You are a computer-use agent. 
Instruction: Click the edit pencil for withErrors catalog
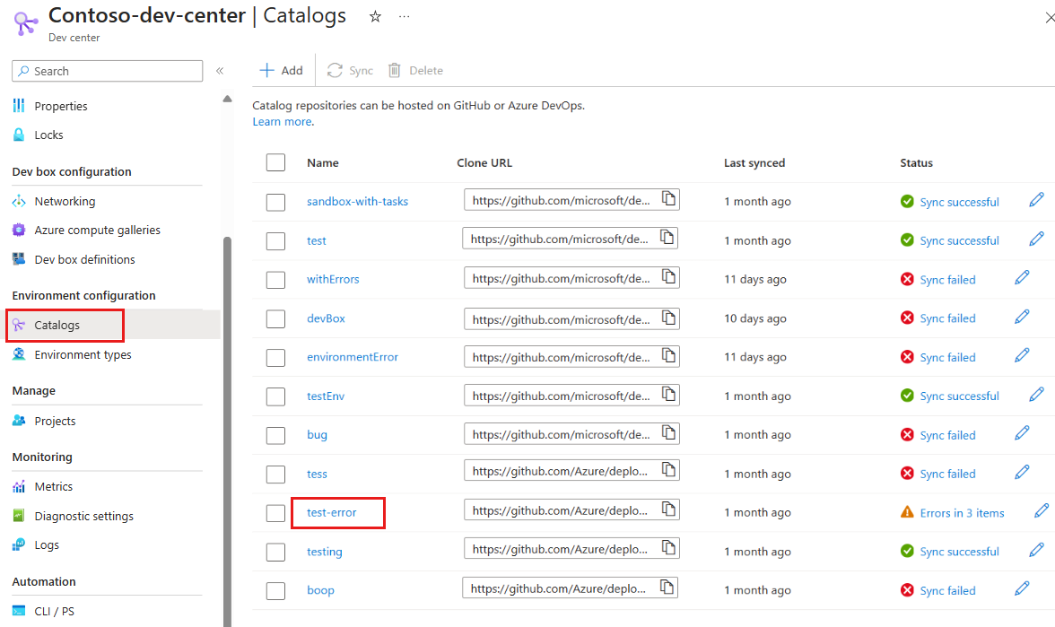click(x=1022, y=278)
